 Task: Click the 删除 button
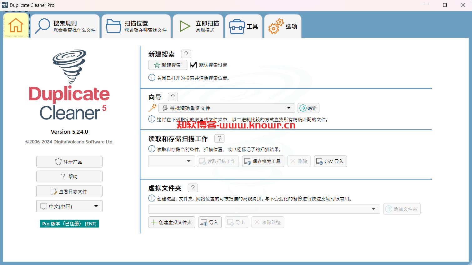(x=299, y=161)
